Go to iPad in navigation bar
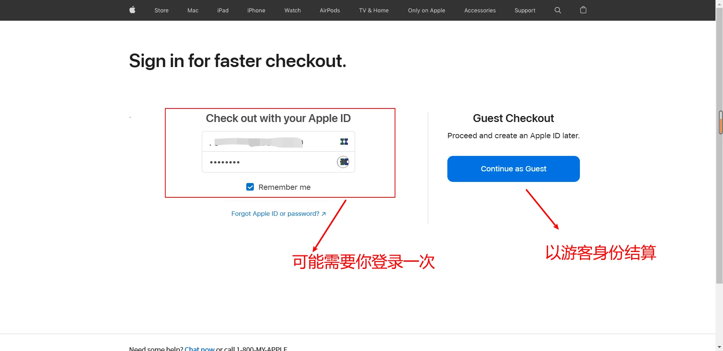The image size is (723, 351). tap(223, 10)
